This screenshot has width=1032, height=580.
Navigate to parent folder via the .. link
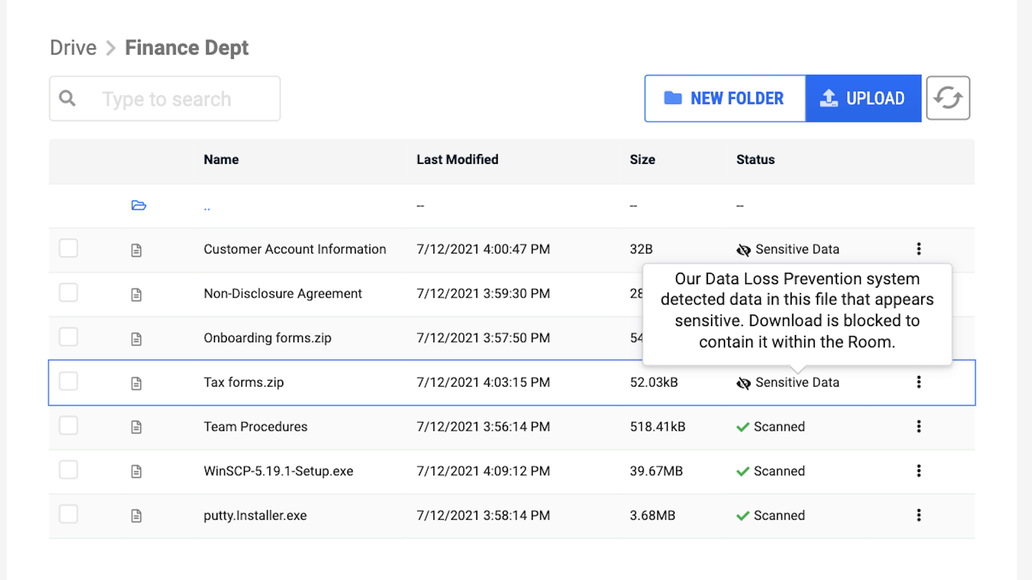[207, 208]
